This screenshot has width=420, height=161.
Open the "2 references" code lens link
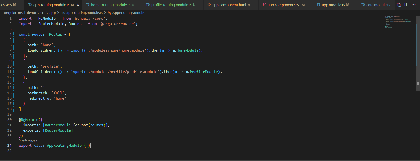coord(28,141)
